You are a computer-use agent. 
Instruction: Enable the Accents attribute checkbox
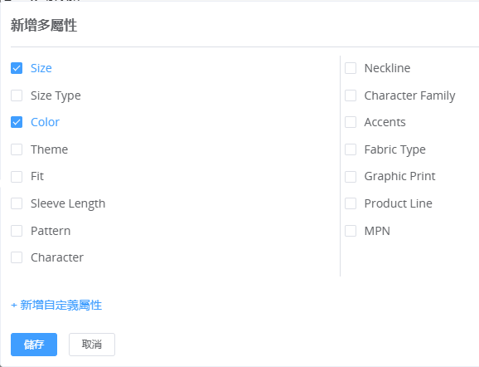(351, 122)
